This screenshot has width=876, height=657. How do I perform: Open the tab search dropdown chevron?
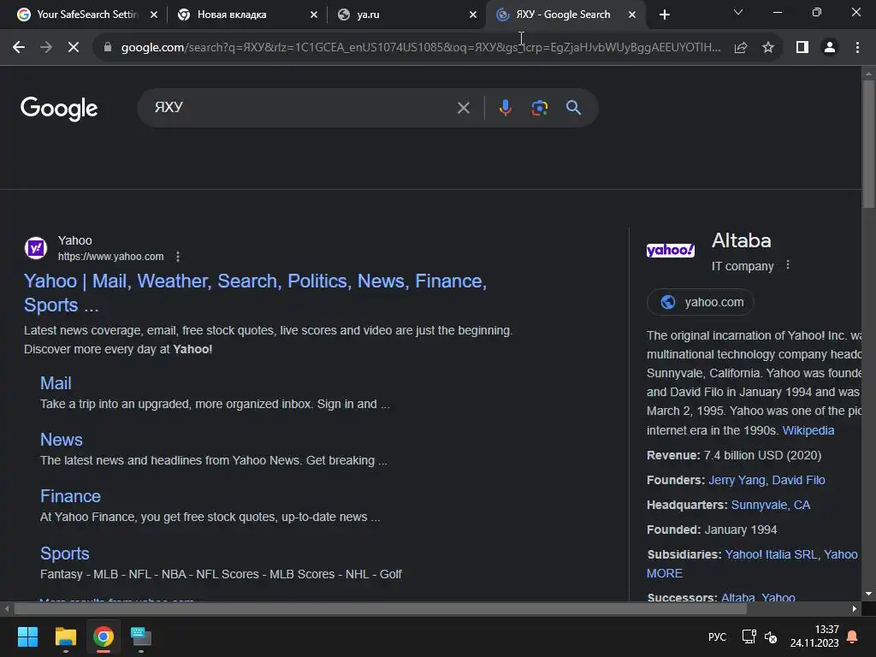738,12
